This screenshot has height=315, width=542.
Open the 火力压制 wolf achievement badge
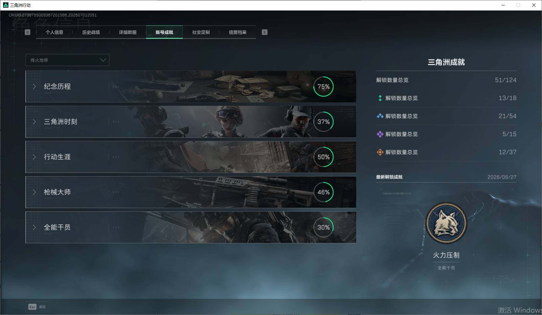[x=446, y=223]
